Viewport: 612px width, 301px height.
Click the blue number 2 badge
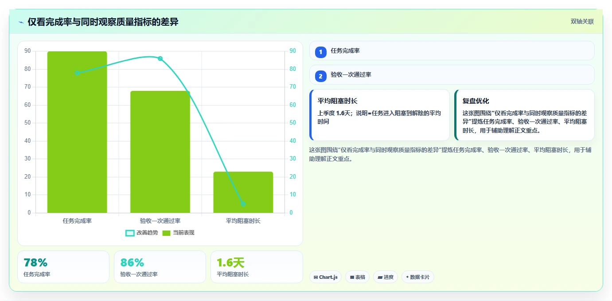tap(320, 76)
